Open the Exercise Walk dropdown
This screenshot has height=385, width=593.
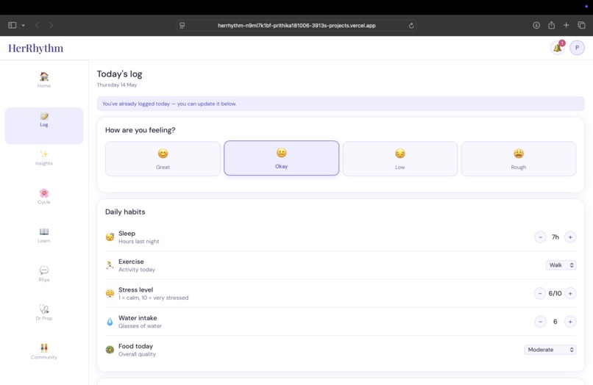(x=561, y=265)
